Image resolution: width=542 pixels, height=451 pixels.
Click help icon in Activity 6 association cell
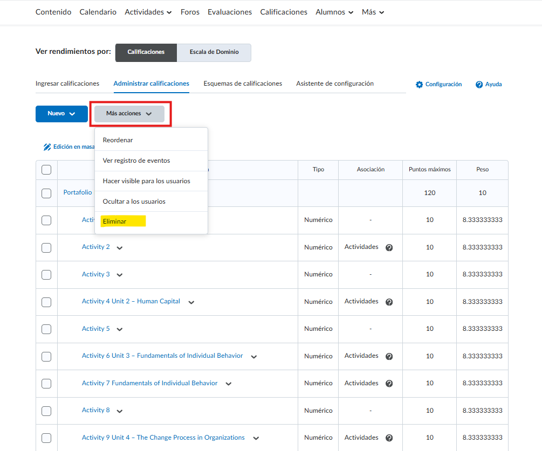pos(389,356)
